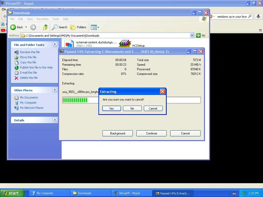Switch to My Computer taskbar item
263x197 pixels.
pyautogui.click(x=50, y=193)
